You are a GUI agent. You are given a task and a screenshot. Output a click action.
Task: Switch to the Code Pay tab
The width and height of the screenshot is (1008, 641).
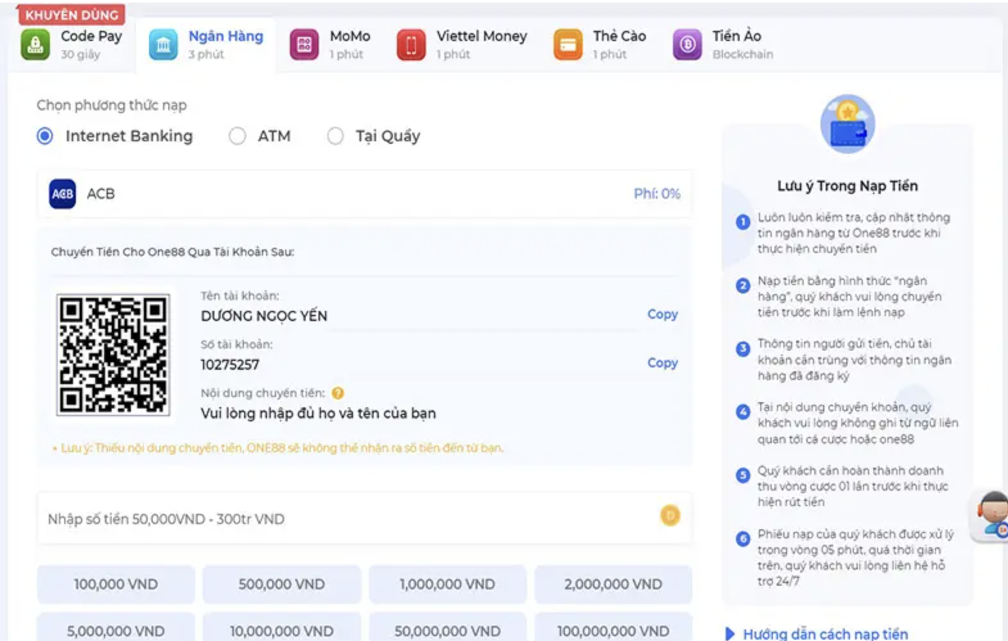click(72, 45)
